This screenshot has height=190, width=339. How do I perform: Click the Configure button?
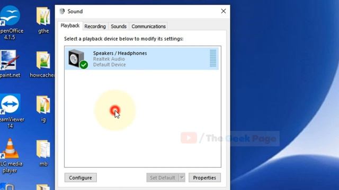pyautogui.click(x=81, y=177)
